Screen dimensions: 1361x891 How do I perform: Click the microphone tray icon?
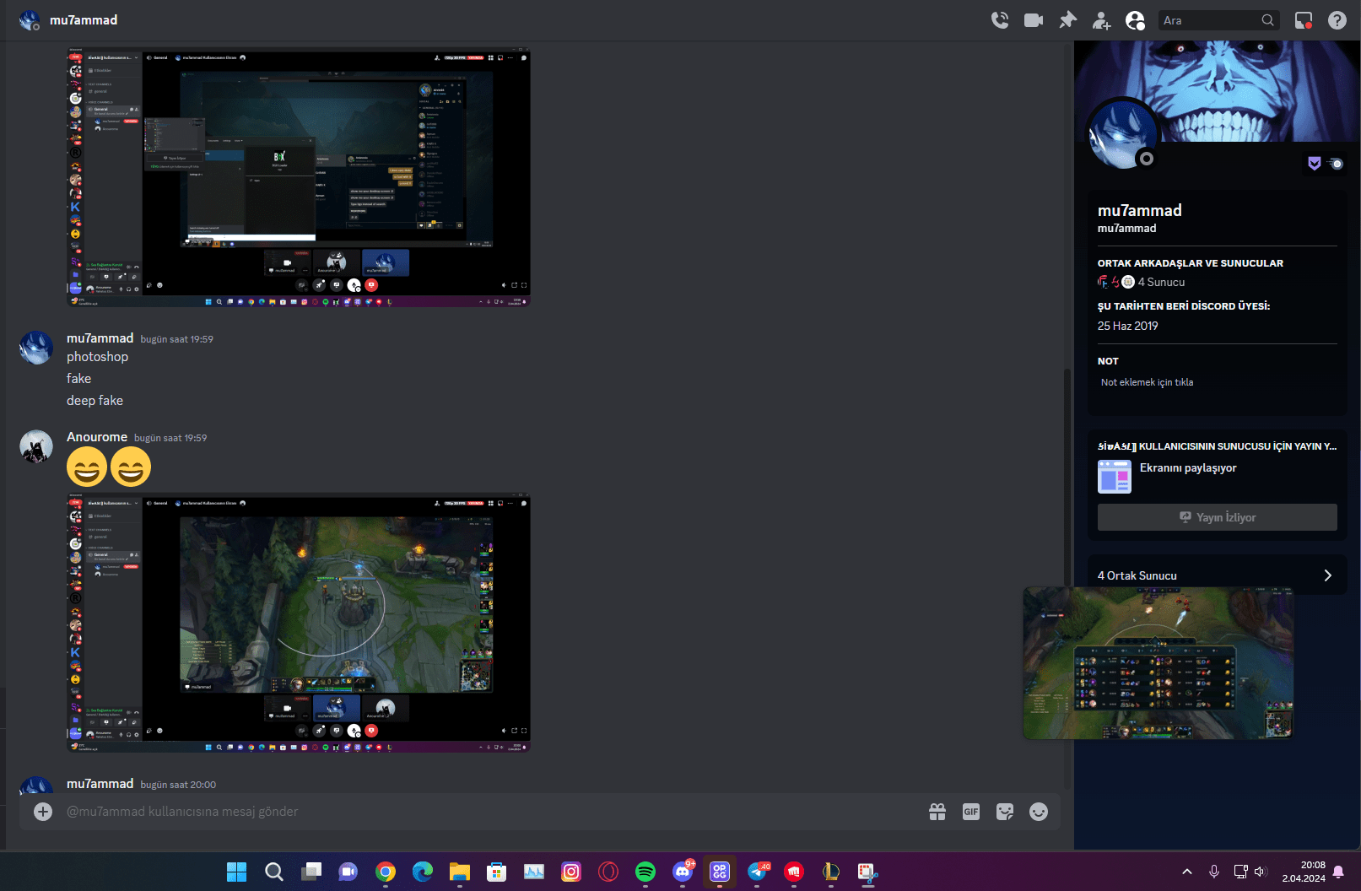(x=1214, y=872)
